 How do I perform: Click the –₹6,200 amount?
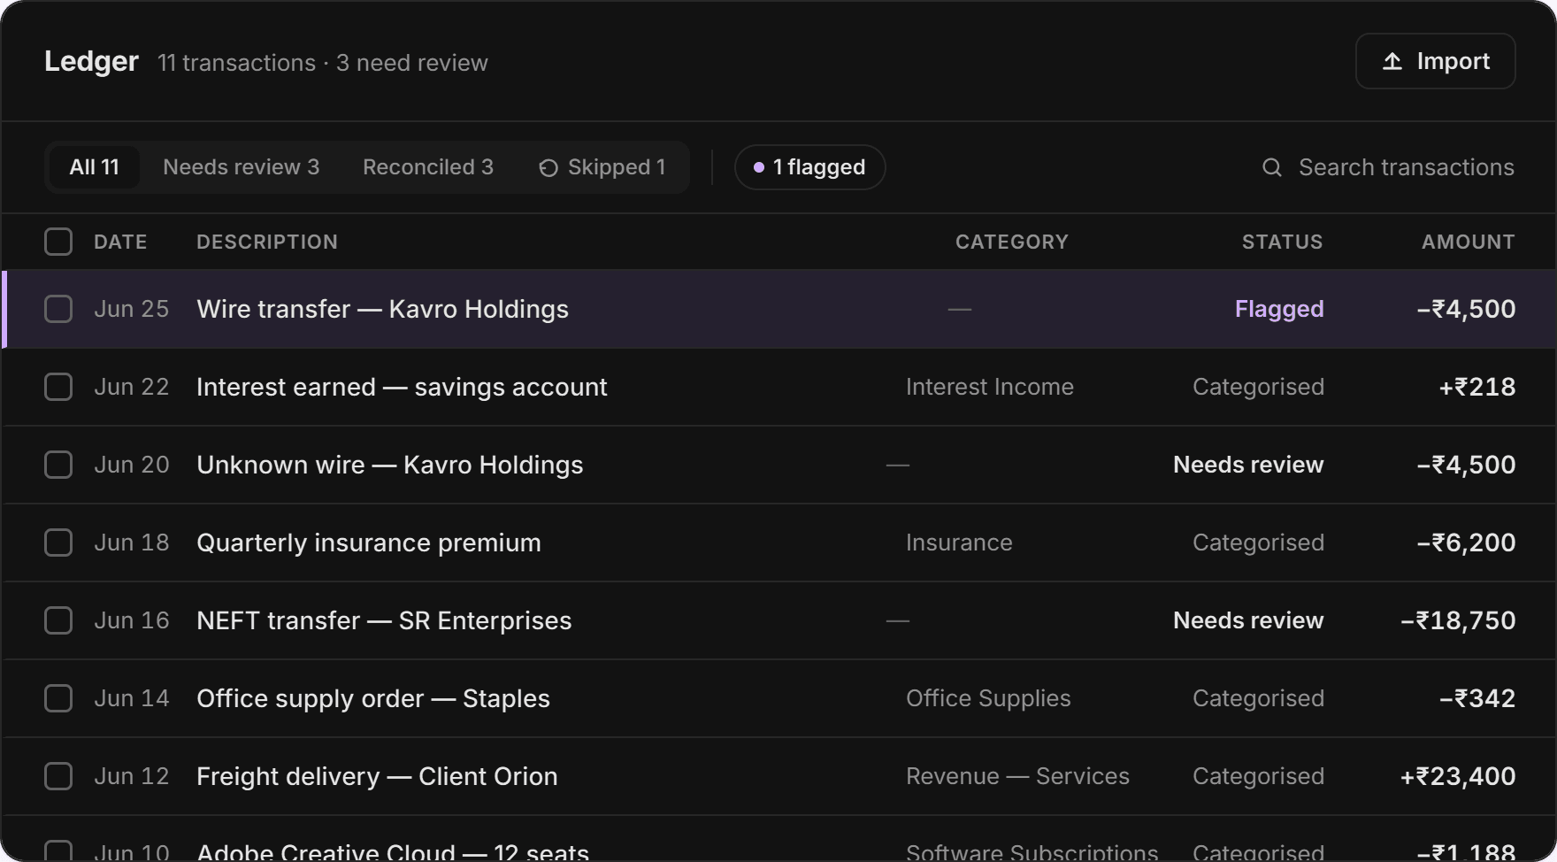1466,543
